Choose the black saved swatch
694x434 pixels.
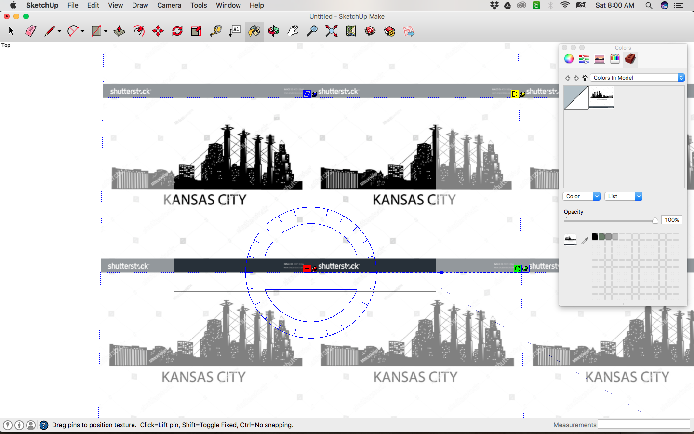pyautogui.click(x=595, y=237)
